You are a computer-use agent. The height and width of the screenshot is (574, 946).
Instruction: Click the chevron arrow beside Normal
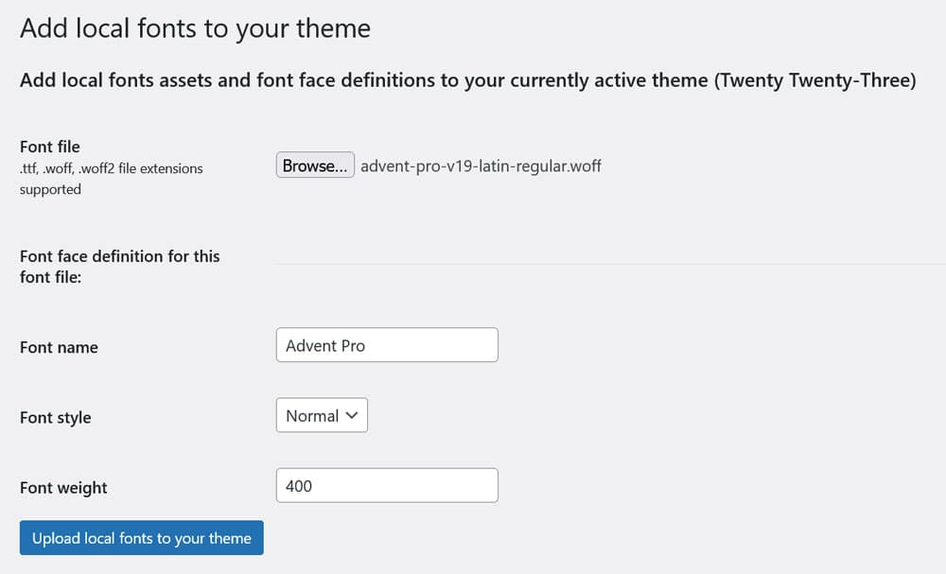click(353, 416)
